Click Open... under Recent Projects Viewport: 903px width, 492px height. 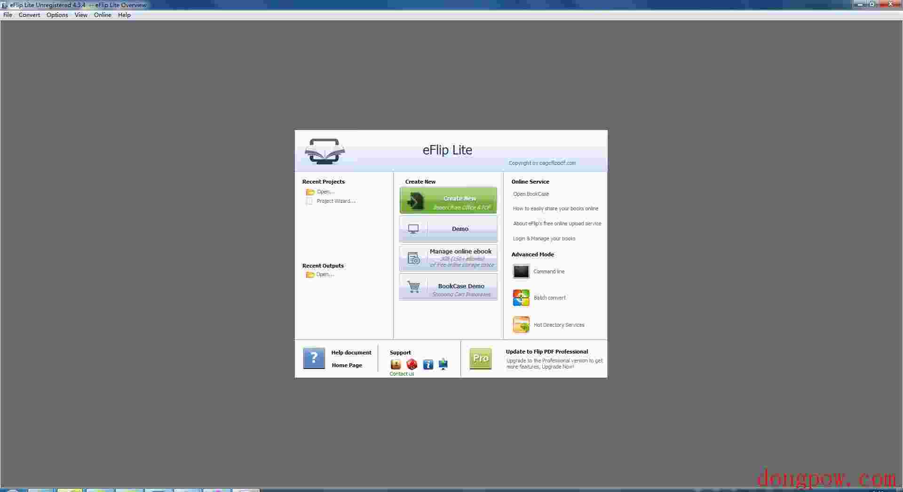pos(325,192)
